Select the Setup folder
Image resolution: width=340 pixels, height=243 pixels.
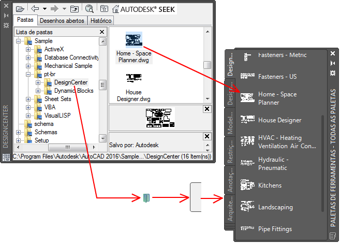click(x=41, y=140)
